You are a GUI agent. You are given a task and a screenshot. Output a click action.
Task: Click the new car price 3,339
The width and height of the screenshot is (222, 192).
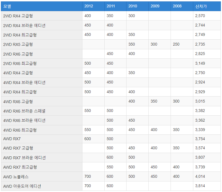tap(200, 130)
